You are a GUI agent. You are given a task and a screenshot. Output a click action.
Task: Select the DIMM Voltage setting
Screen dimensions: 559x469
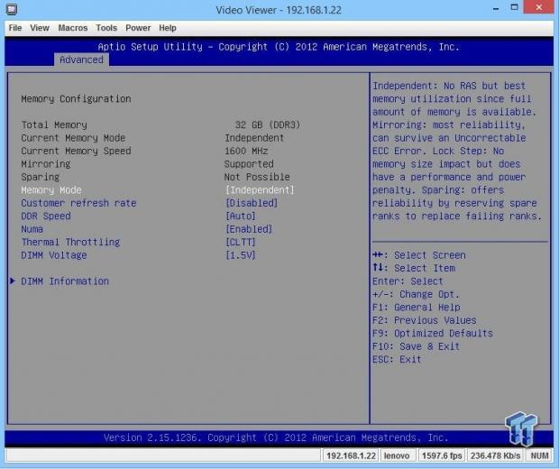pyautogui.click(x=54, y=255)
